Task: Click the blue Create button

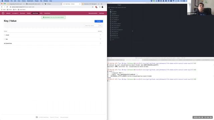Action: click(x=99, y=21)
